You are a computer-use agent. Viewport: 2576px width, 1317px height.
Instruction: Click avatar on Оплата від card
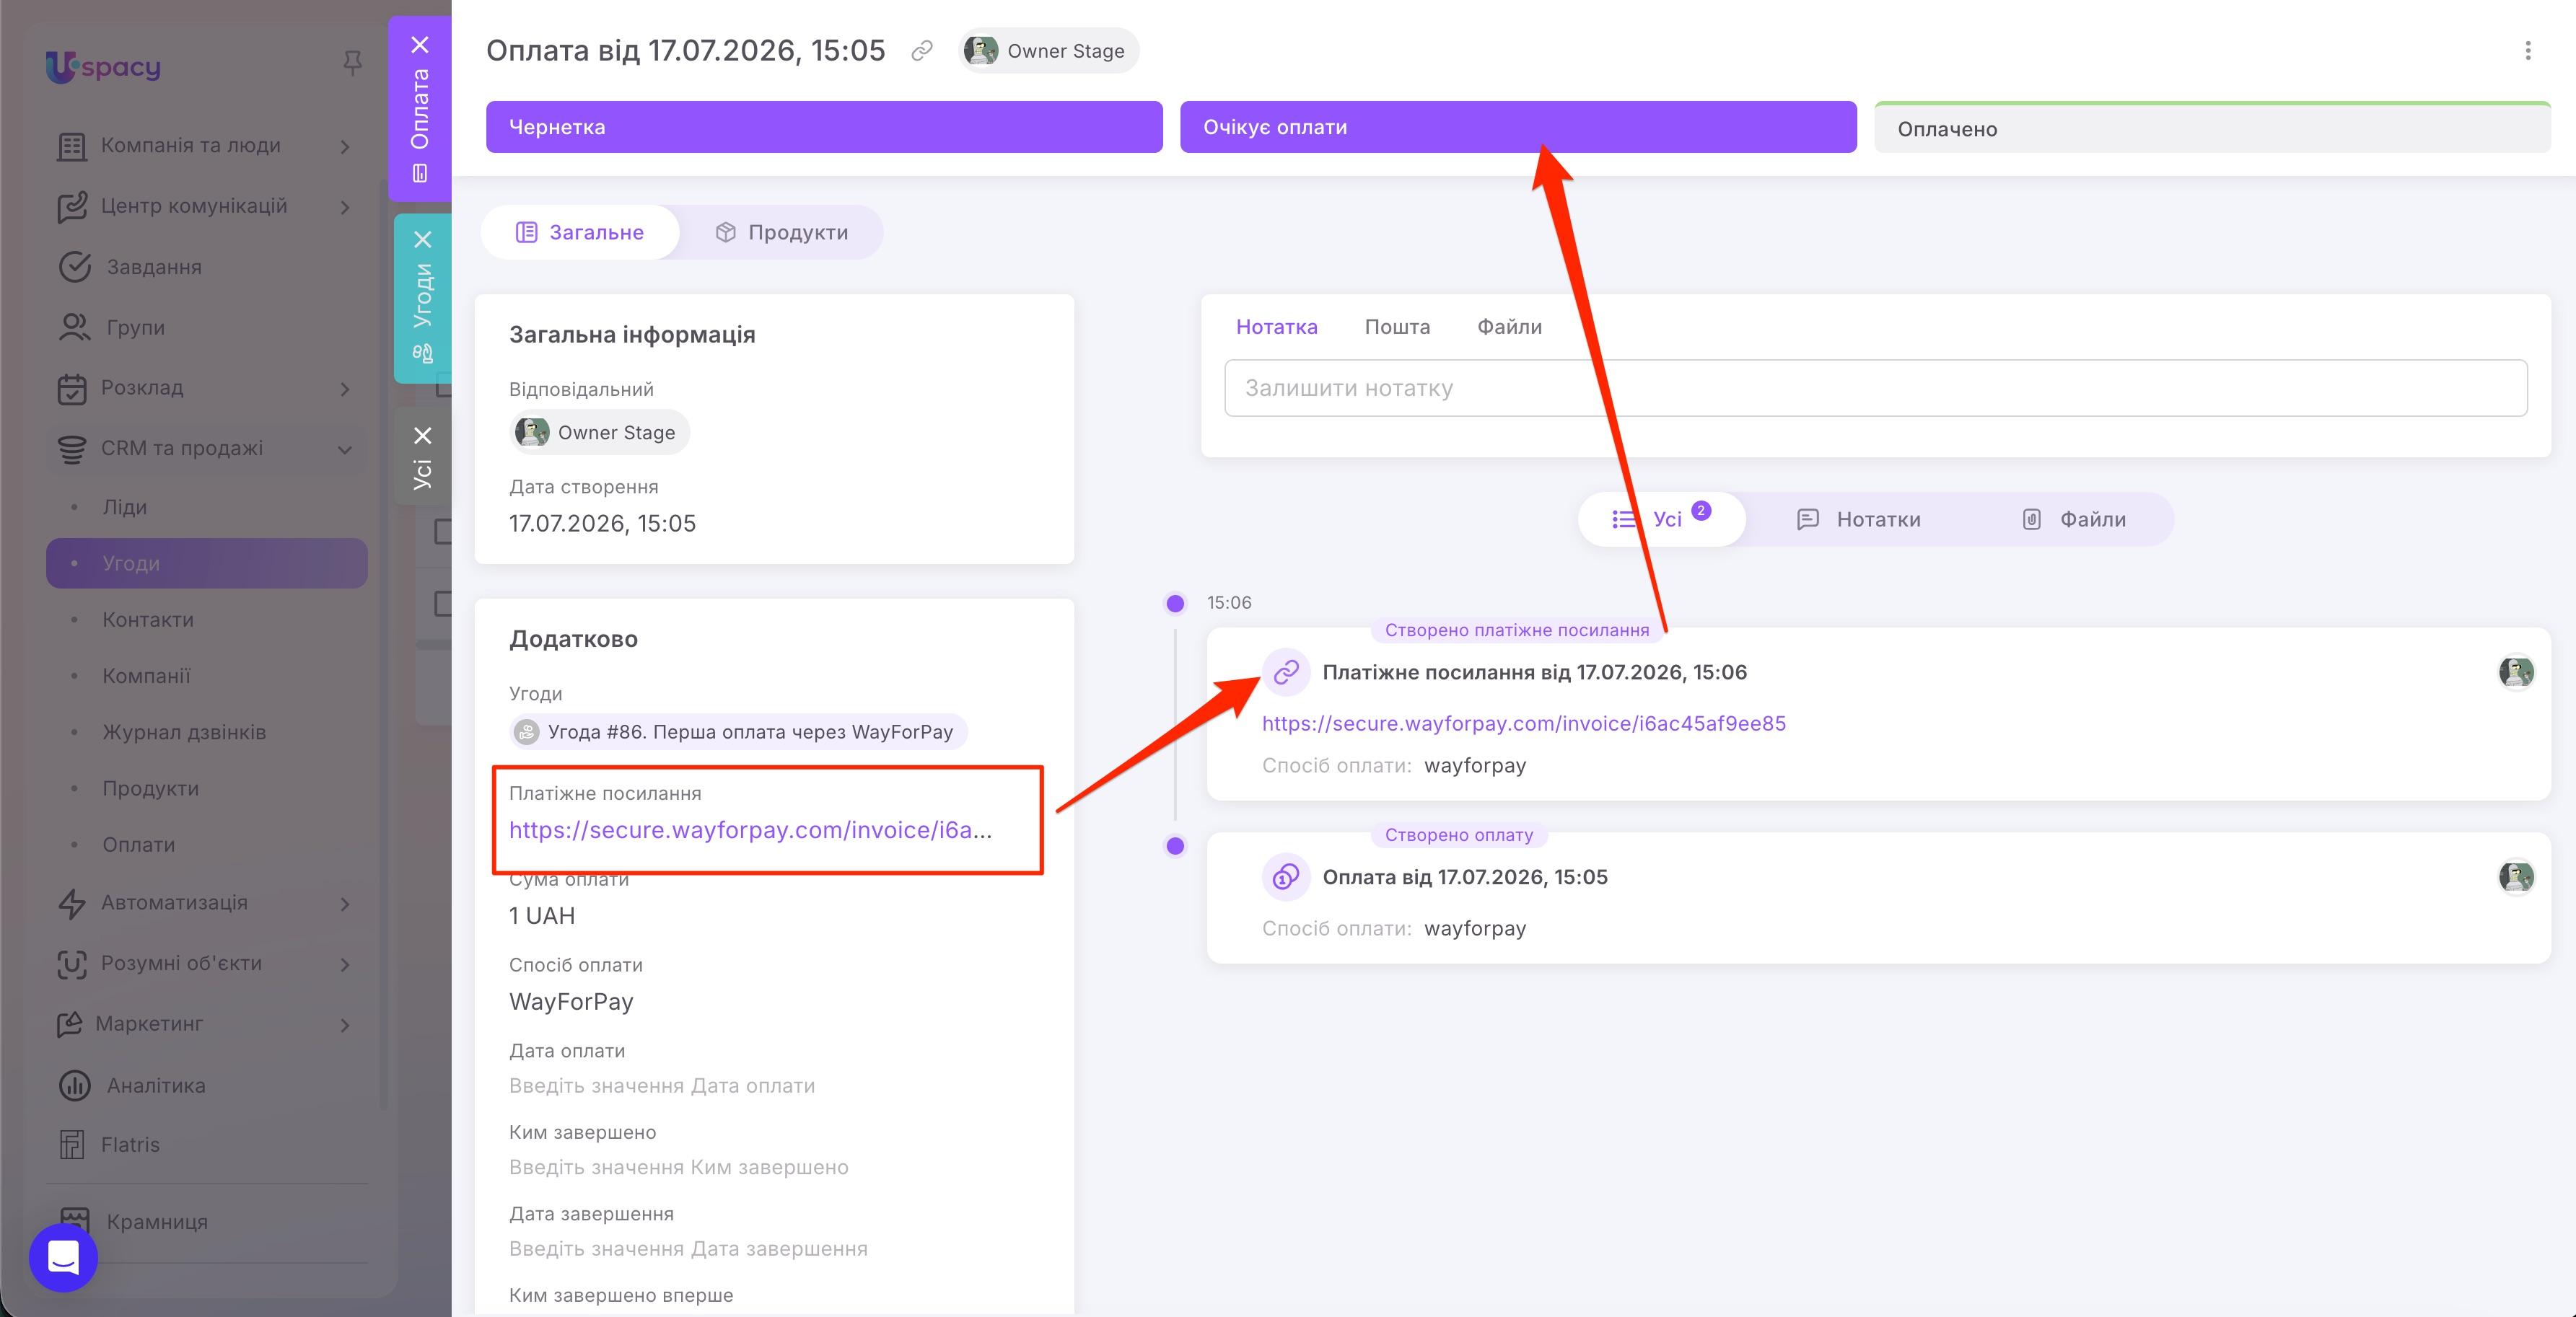(2516, 876)
